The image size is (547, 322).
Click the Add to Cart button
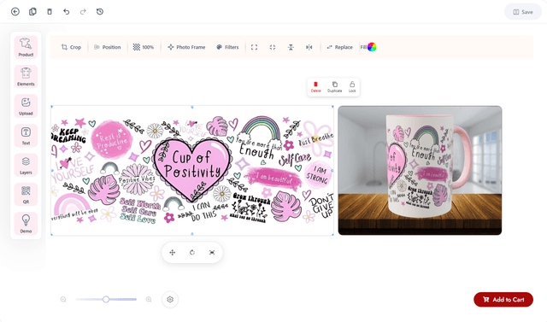click(503, 299)
